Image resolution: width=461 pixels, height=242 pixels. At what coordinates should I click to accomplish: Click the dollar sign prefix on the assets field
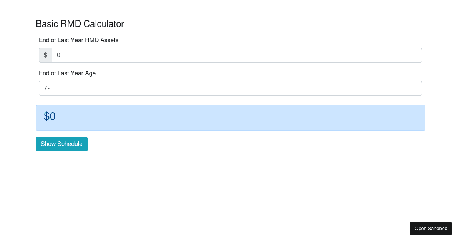coord(45,55)
